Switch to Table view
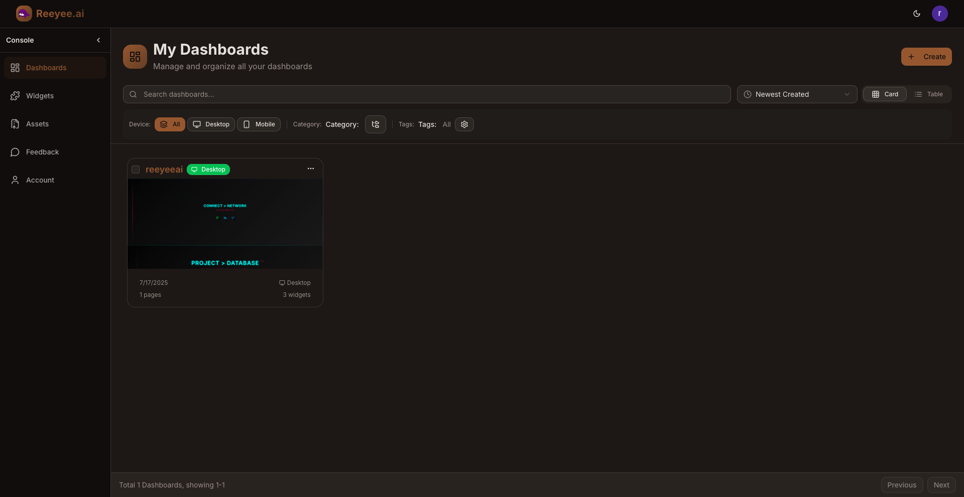 (x=929, y=94)
